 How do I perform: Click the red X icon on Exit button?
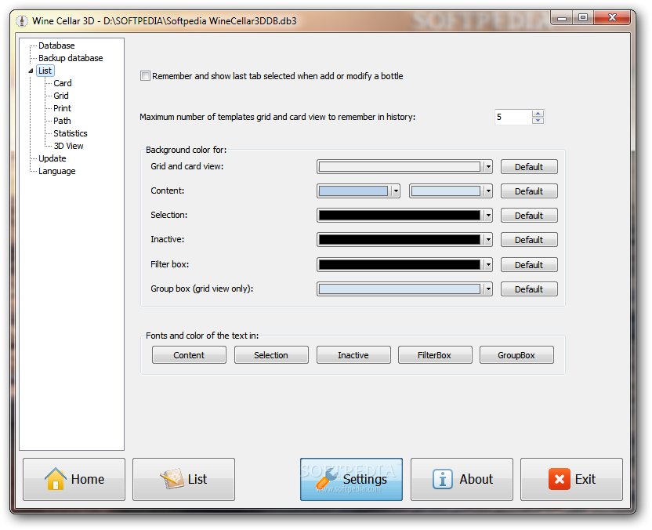[x=560, y=479]
